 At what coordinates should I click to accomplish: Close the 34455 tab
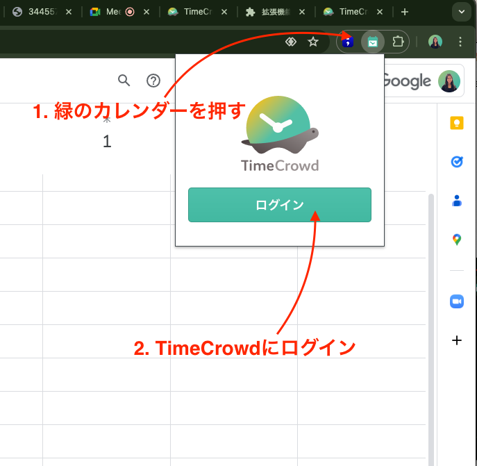tap(69, 12)
